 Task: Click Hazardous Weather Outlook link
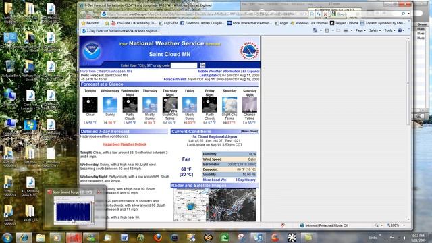[125, 144]
